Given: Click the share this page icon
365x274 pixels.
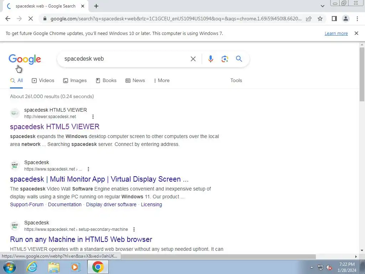Looking at the screenshot, I should click(x=309, y=19).
